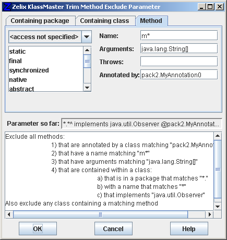Select abstract modifier in list

[46, 88]
